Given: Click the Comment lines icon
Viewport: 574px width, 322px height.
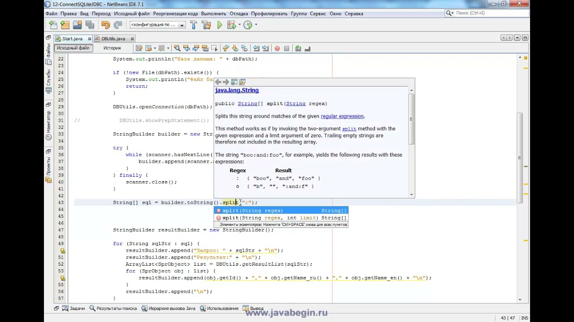Looking at the screenshot, I should pyautogui.click(x=298, y=48).
